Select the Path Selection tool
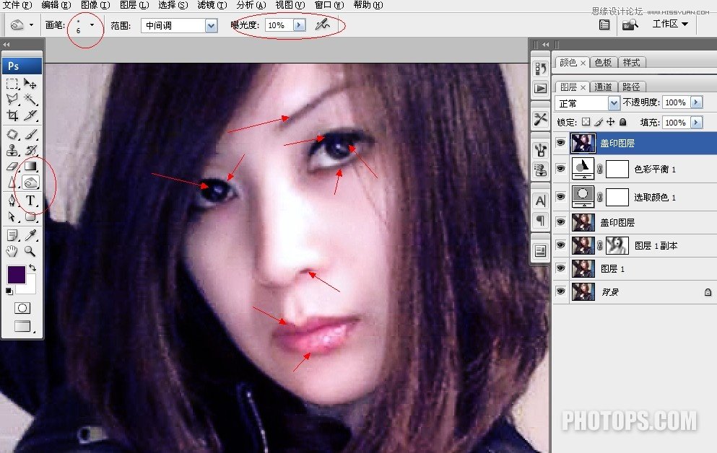This screenshot has height=453, width=717. pos(12,216)
